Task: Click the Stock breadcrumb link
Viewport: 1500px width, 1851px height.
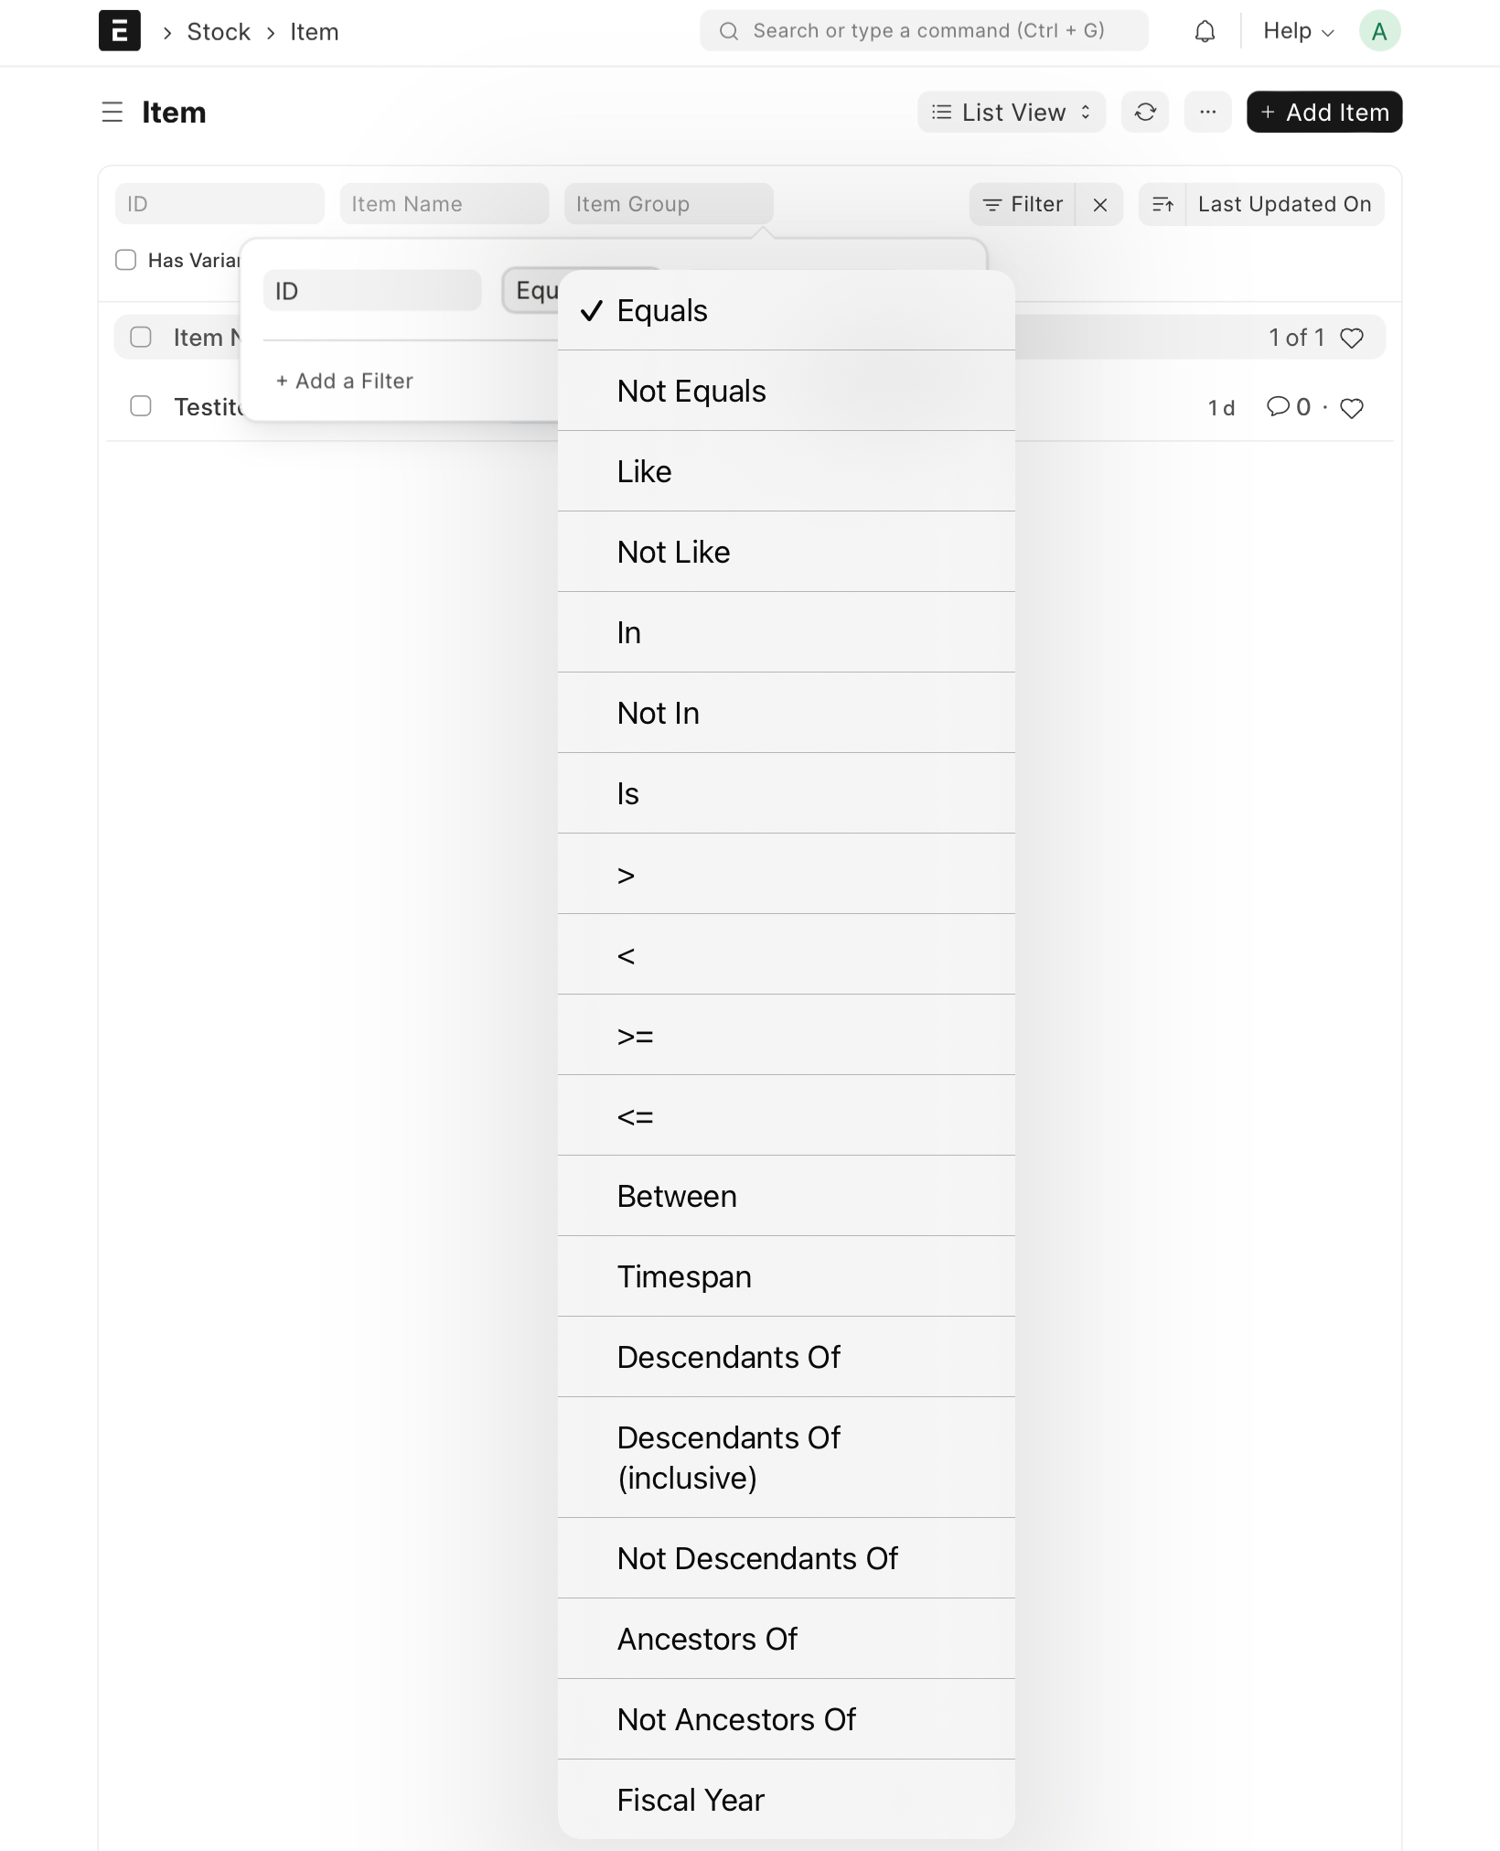Action: tap(218, 31)
